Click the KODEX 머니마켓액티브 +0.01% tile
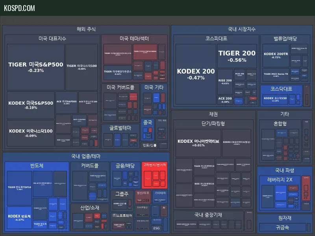Image resolution: width=315 pixels, height=236 pixels. click(198, 143)
